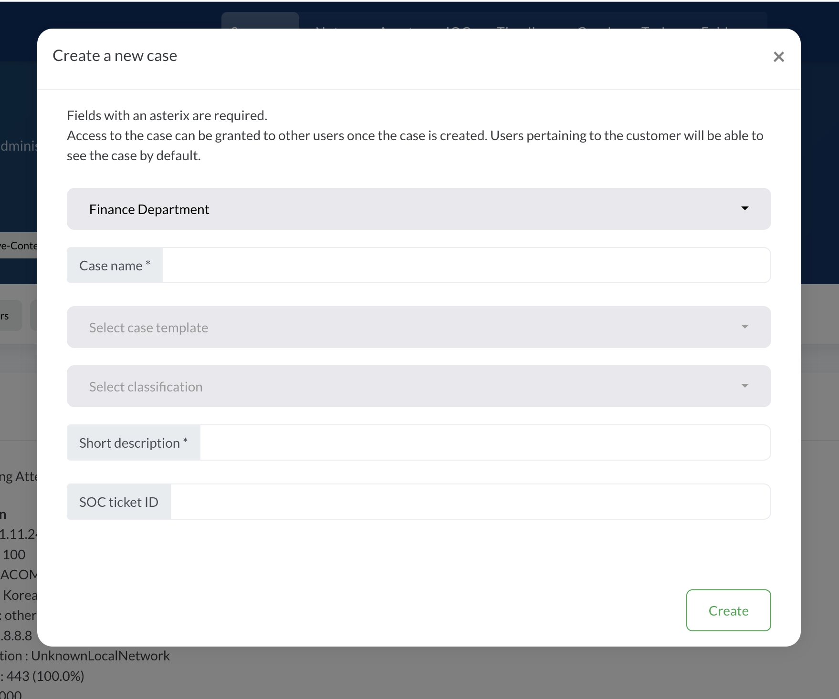Open the Finance Department customer dropdown
The image size is (839, 699).
click(419, 209)
